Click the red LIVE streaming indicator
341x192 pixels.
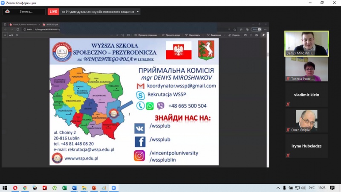coord(53,12)
